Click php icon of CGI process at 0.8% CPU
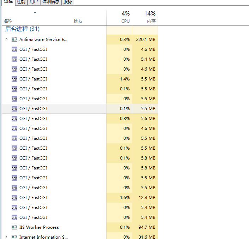Viewport: 249px width, 239px height. [x=14, y=119]
